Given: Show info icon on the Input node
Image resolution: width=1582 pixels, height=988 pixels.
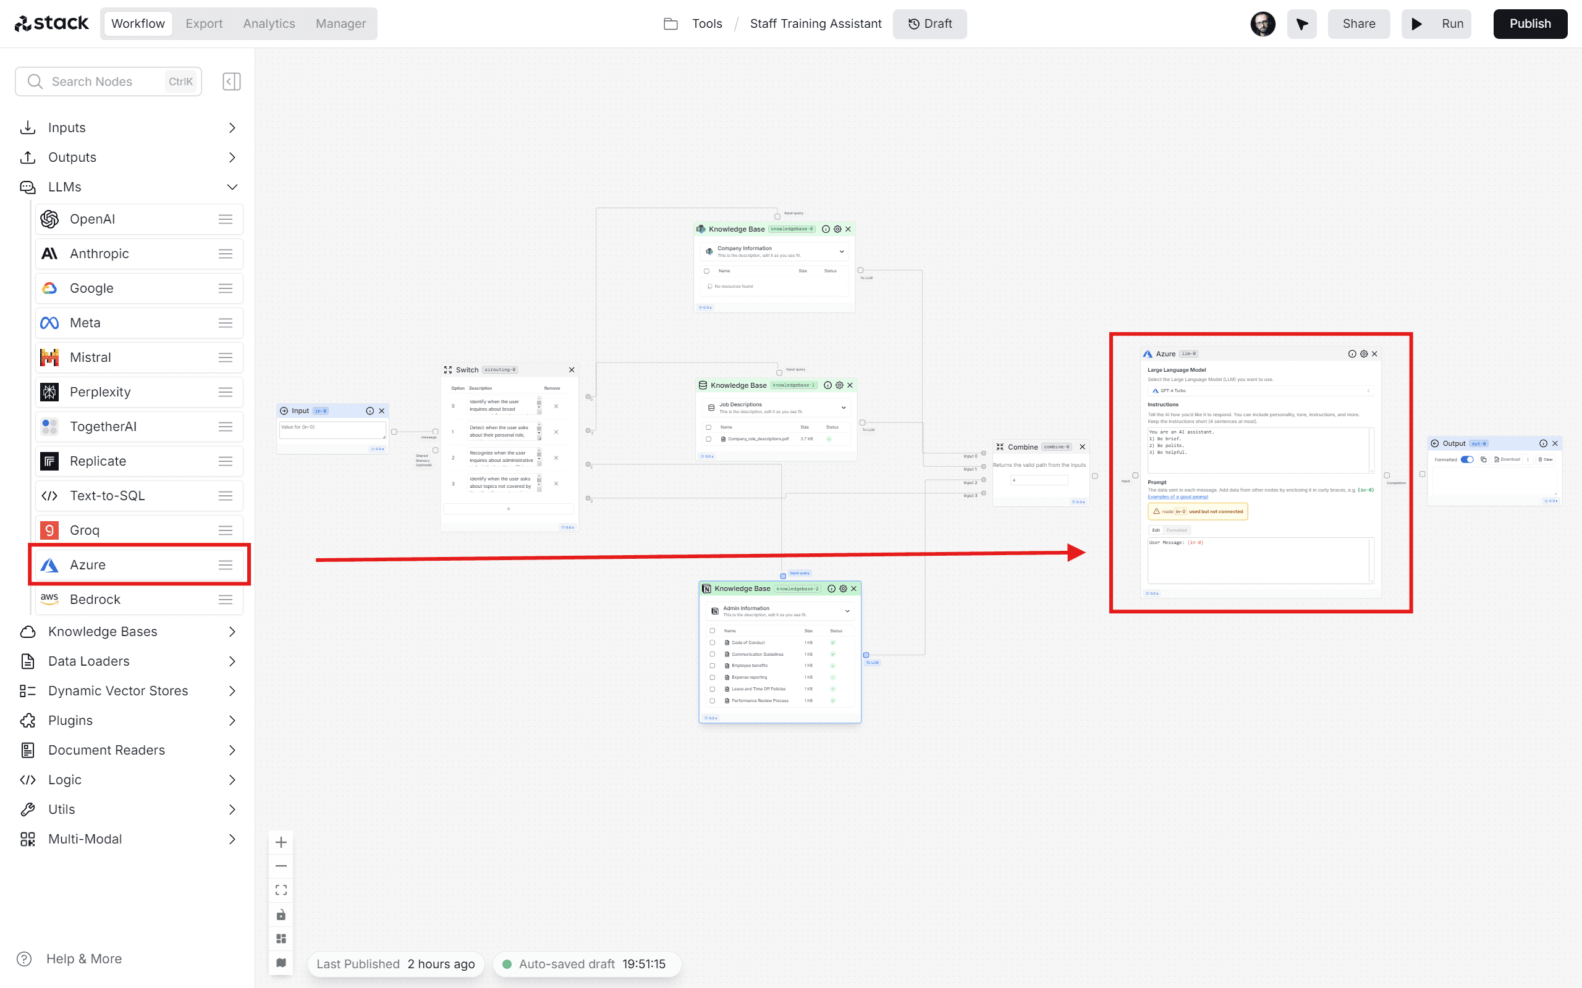Looking at the screenshot, I should click(x=370, y=411).
